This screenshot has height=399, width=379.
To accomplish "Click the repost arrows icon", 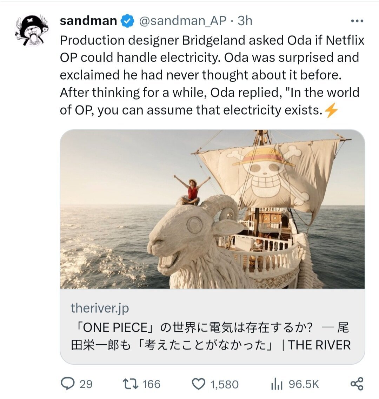I will [131, 384].
